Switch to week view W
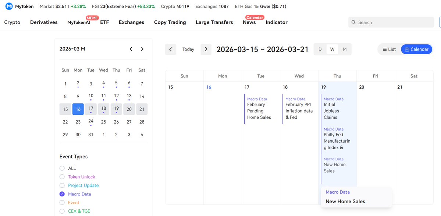 pyautogui.click(x=332, y=50)
